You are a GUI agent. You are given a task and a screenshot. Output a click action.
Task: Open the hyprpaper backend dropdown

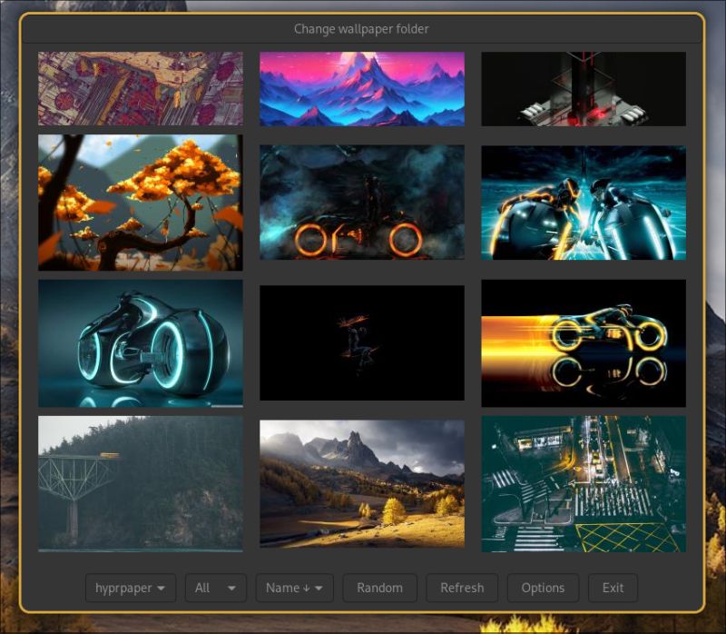[130, 588]
